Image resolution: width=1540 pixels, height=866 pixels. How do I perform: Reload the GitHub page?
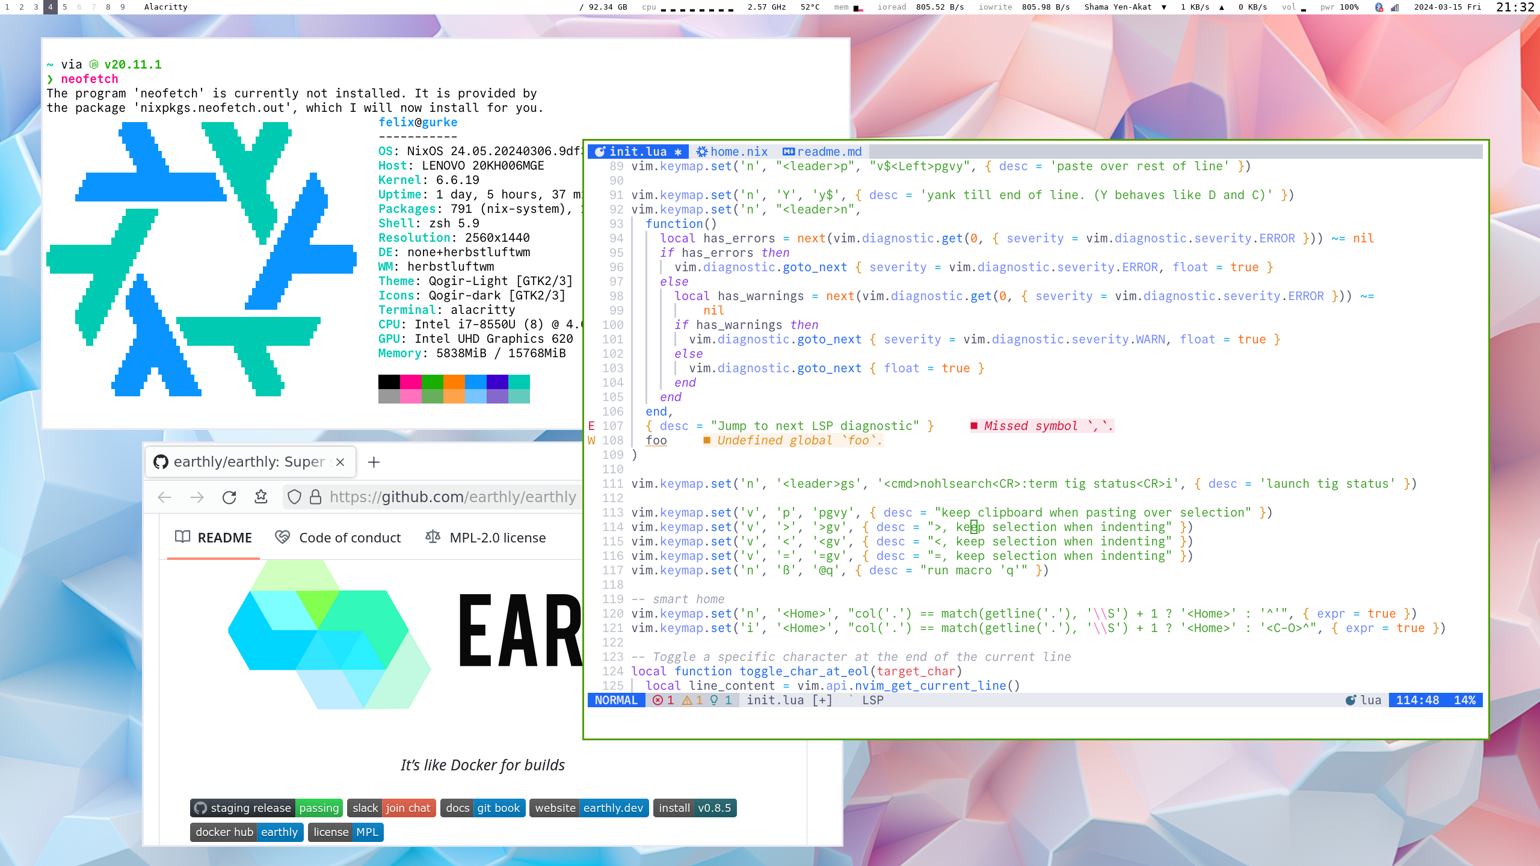(x=229, y=497)
